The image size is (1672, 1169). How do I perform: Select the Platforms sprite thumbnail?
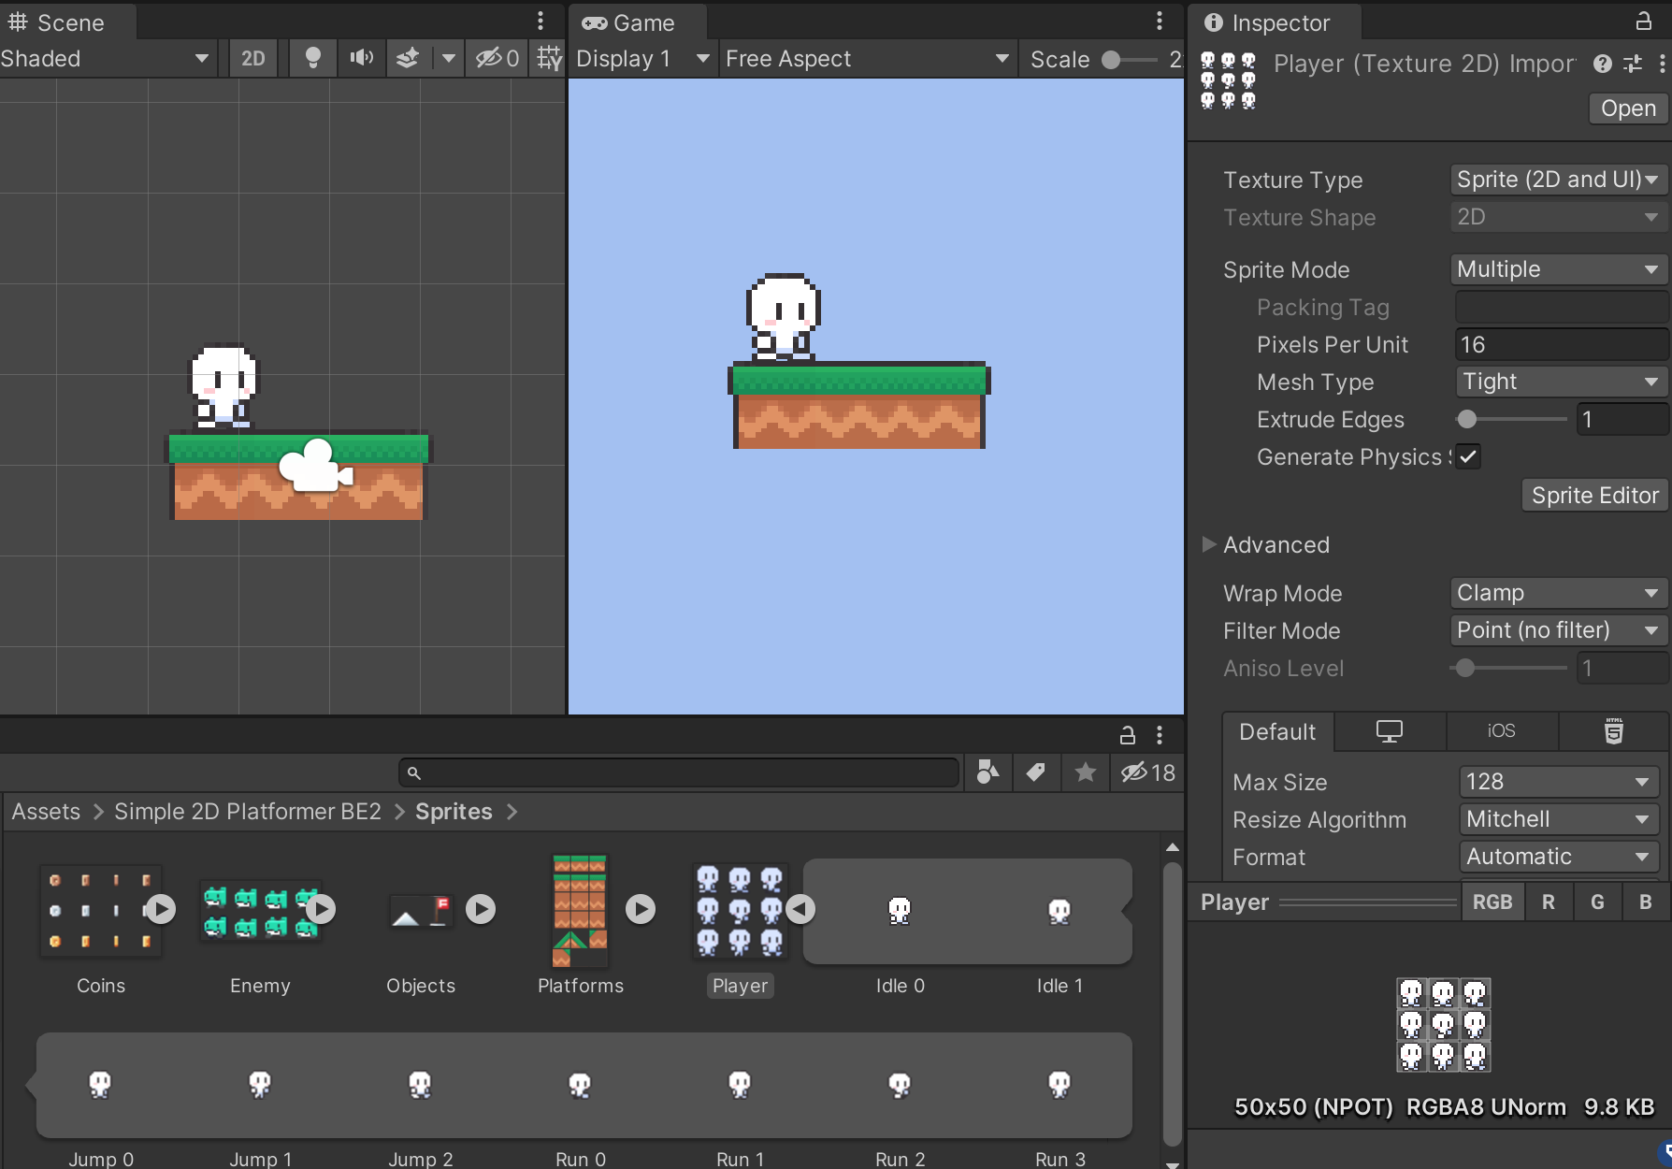pos(580,911)
